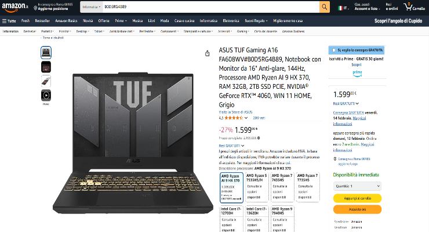Open the Bestseller nav item
Screen dimensions: 429x232
[x=42, y=21]
